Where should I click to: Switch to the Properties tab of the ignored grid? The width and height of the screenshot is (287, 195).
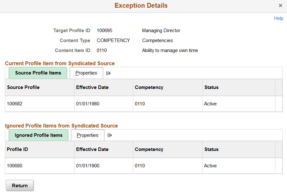87,135
